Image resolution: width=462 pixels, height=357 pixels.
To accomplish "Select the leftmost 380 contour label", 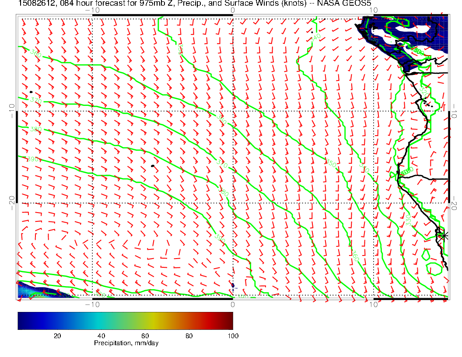I will [36, 129].
